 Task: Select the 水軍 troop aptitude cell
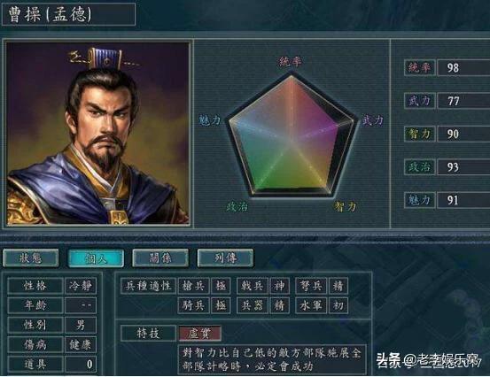311,305
